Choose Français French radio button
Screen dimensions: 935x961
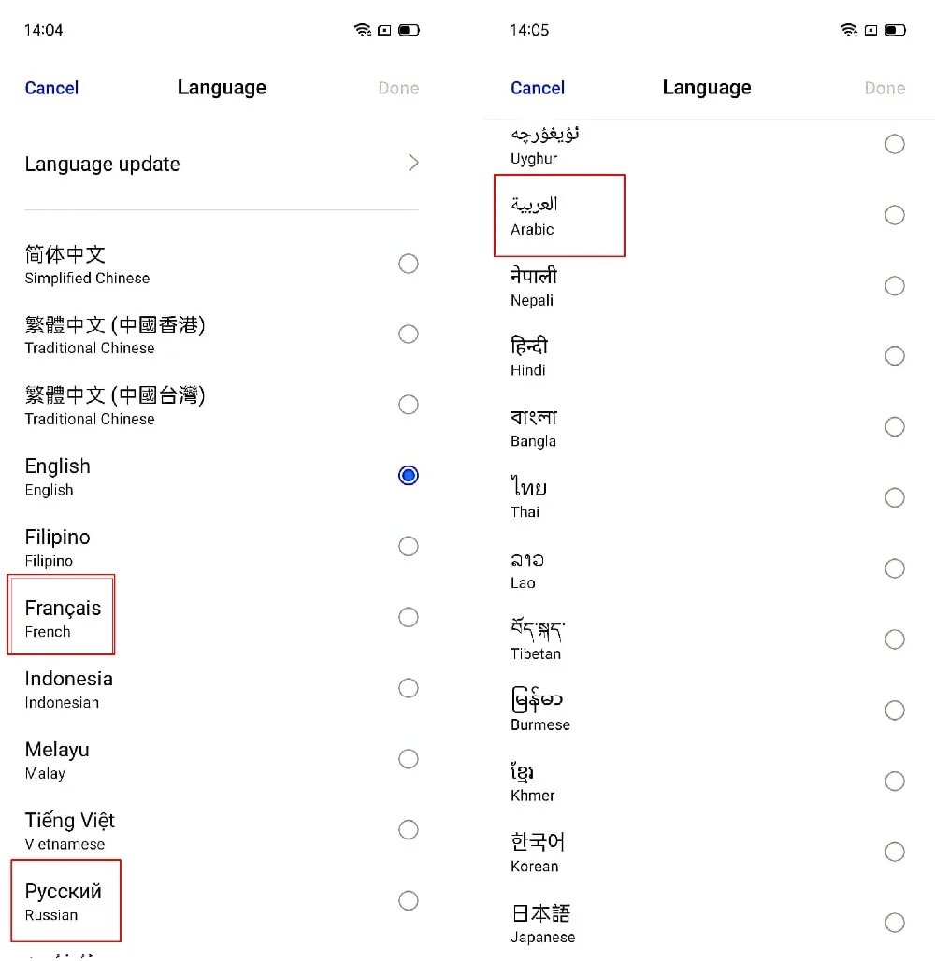tap(409, 617)
